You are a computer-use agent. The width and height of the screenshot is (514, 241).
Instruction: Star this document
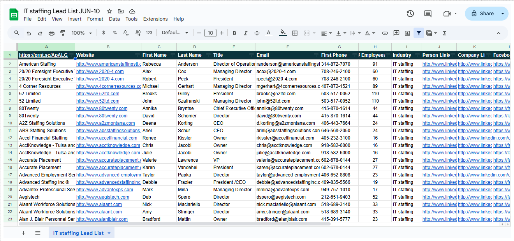tap(109, 11)
